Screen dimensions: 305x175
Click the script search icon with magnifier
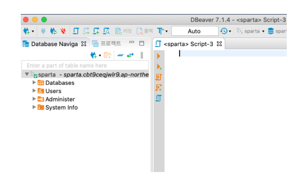106,31
